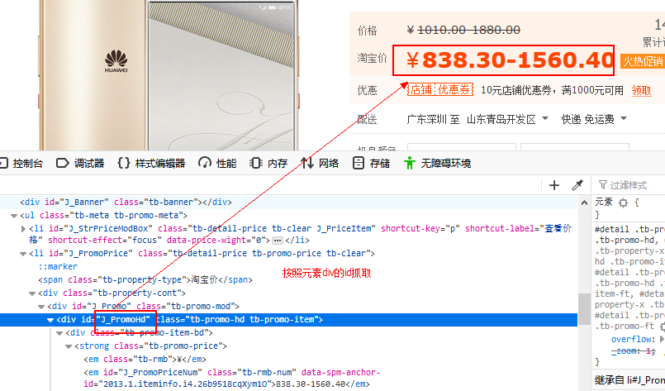Image resolution: width=665 pixels, height=391 pixels.
Task: Collapse the selected div J_PromoHd node
Action: [x=50, y=320]
